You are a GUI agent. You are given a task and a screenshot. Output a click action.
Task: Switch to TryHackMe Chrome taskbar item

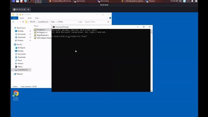[x=61, y=1]
